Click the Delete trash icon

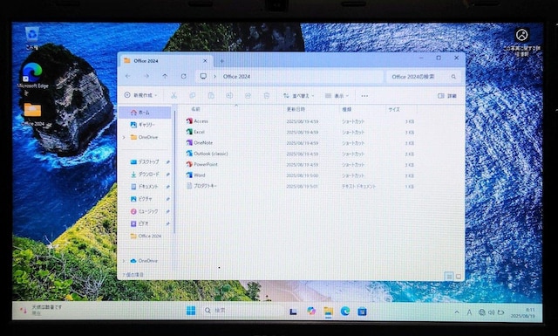(x=267, y=95)
